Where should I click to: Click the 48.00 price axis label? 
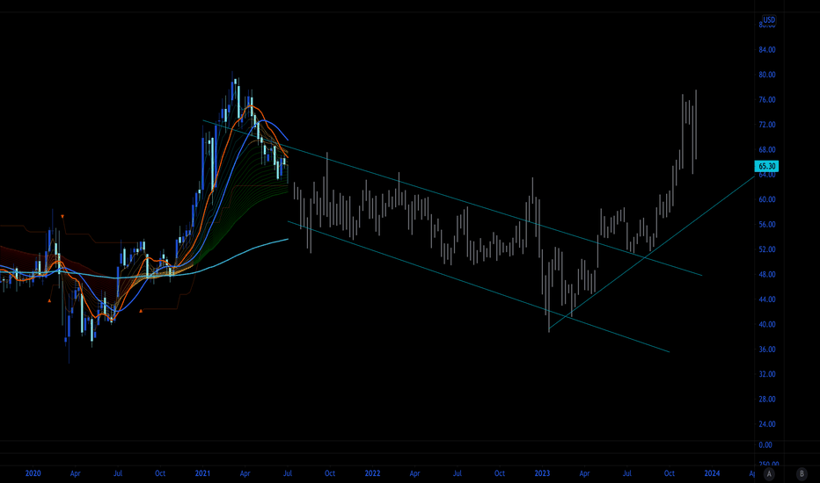[767, 275]
